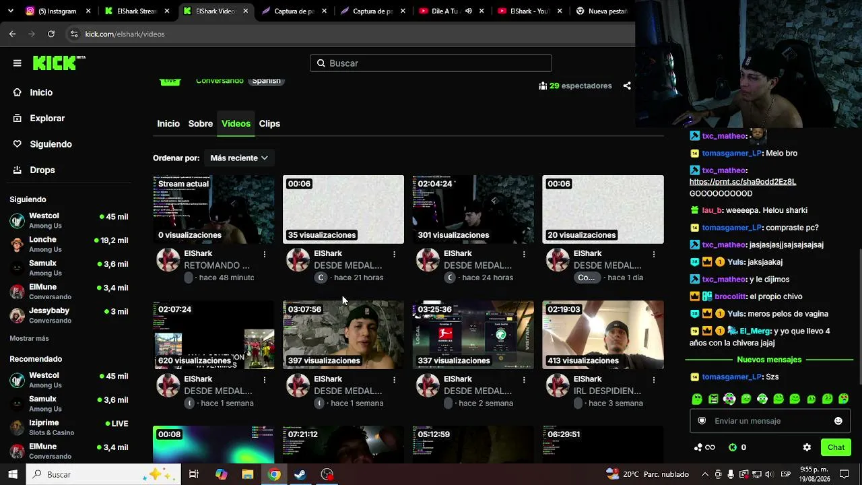862x485 pixels.
Task: Open the OBS icon on the taskbar
Action: [x=327, y=474]
